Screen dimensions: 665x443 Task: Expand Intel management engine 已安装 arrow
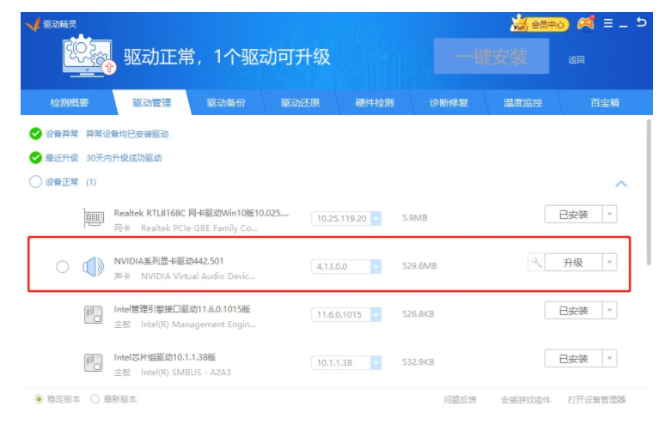click(x=609, y=310)
